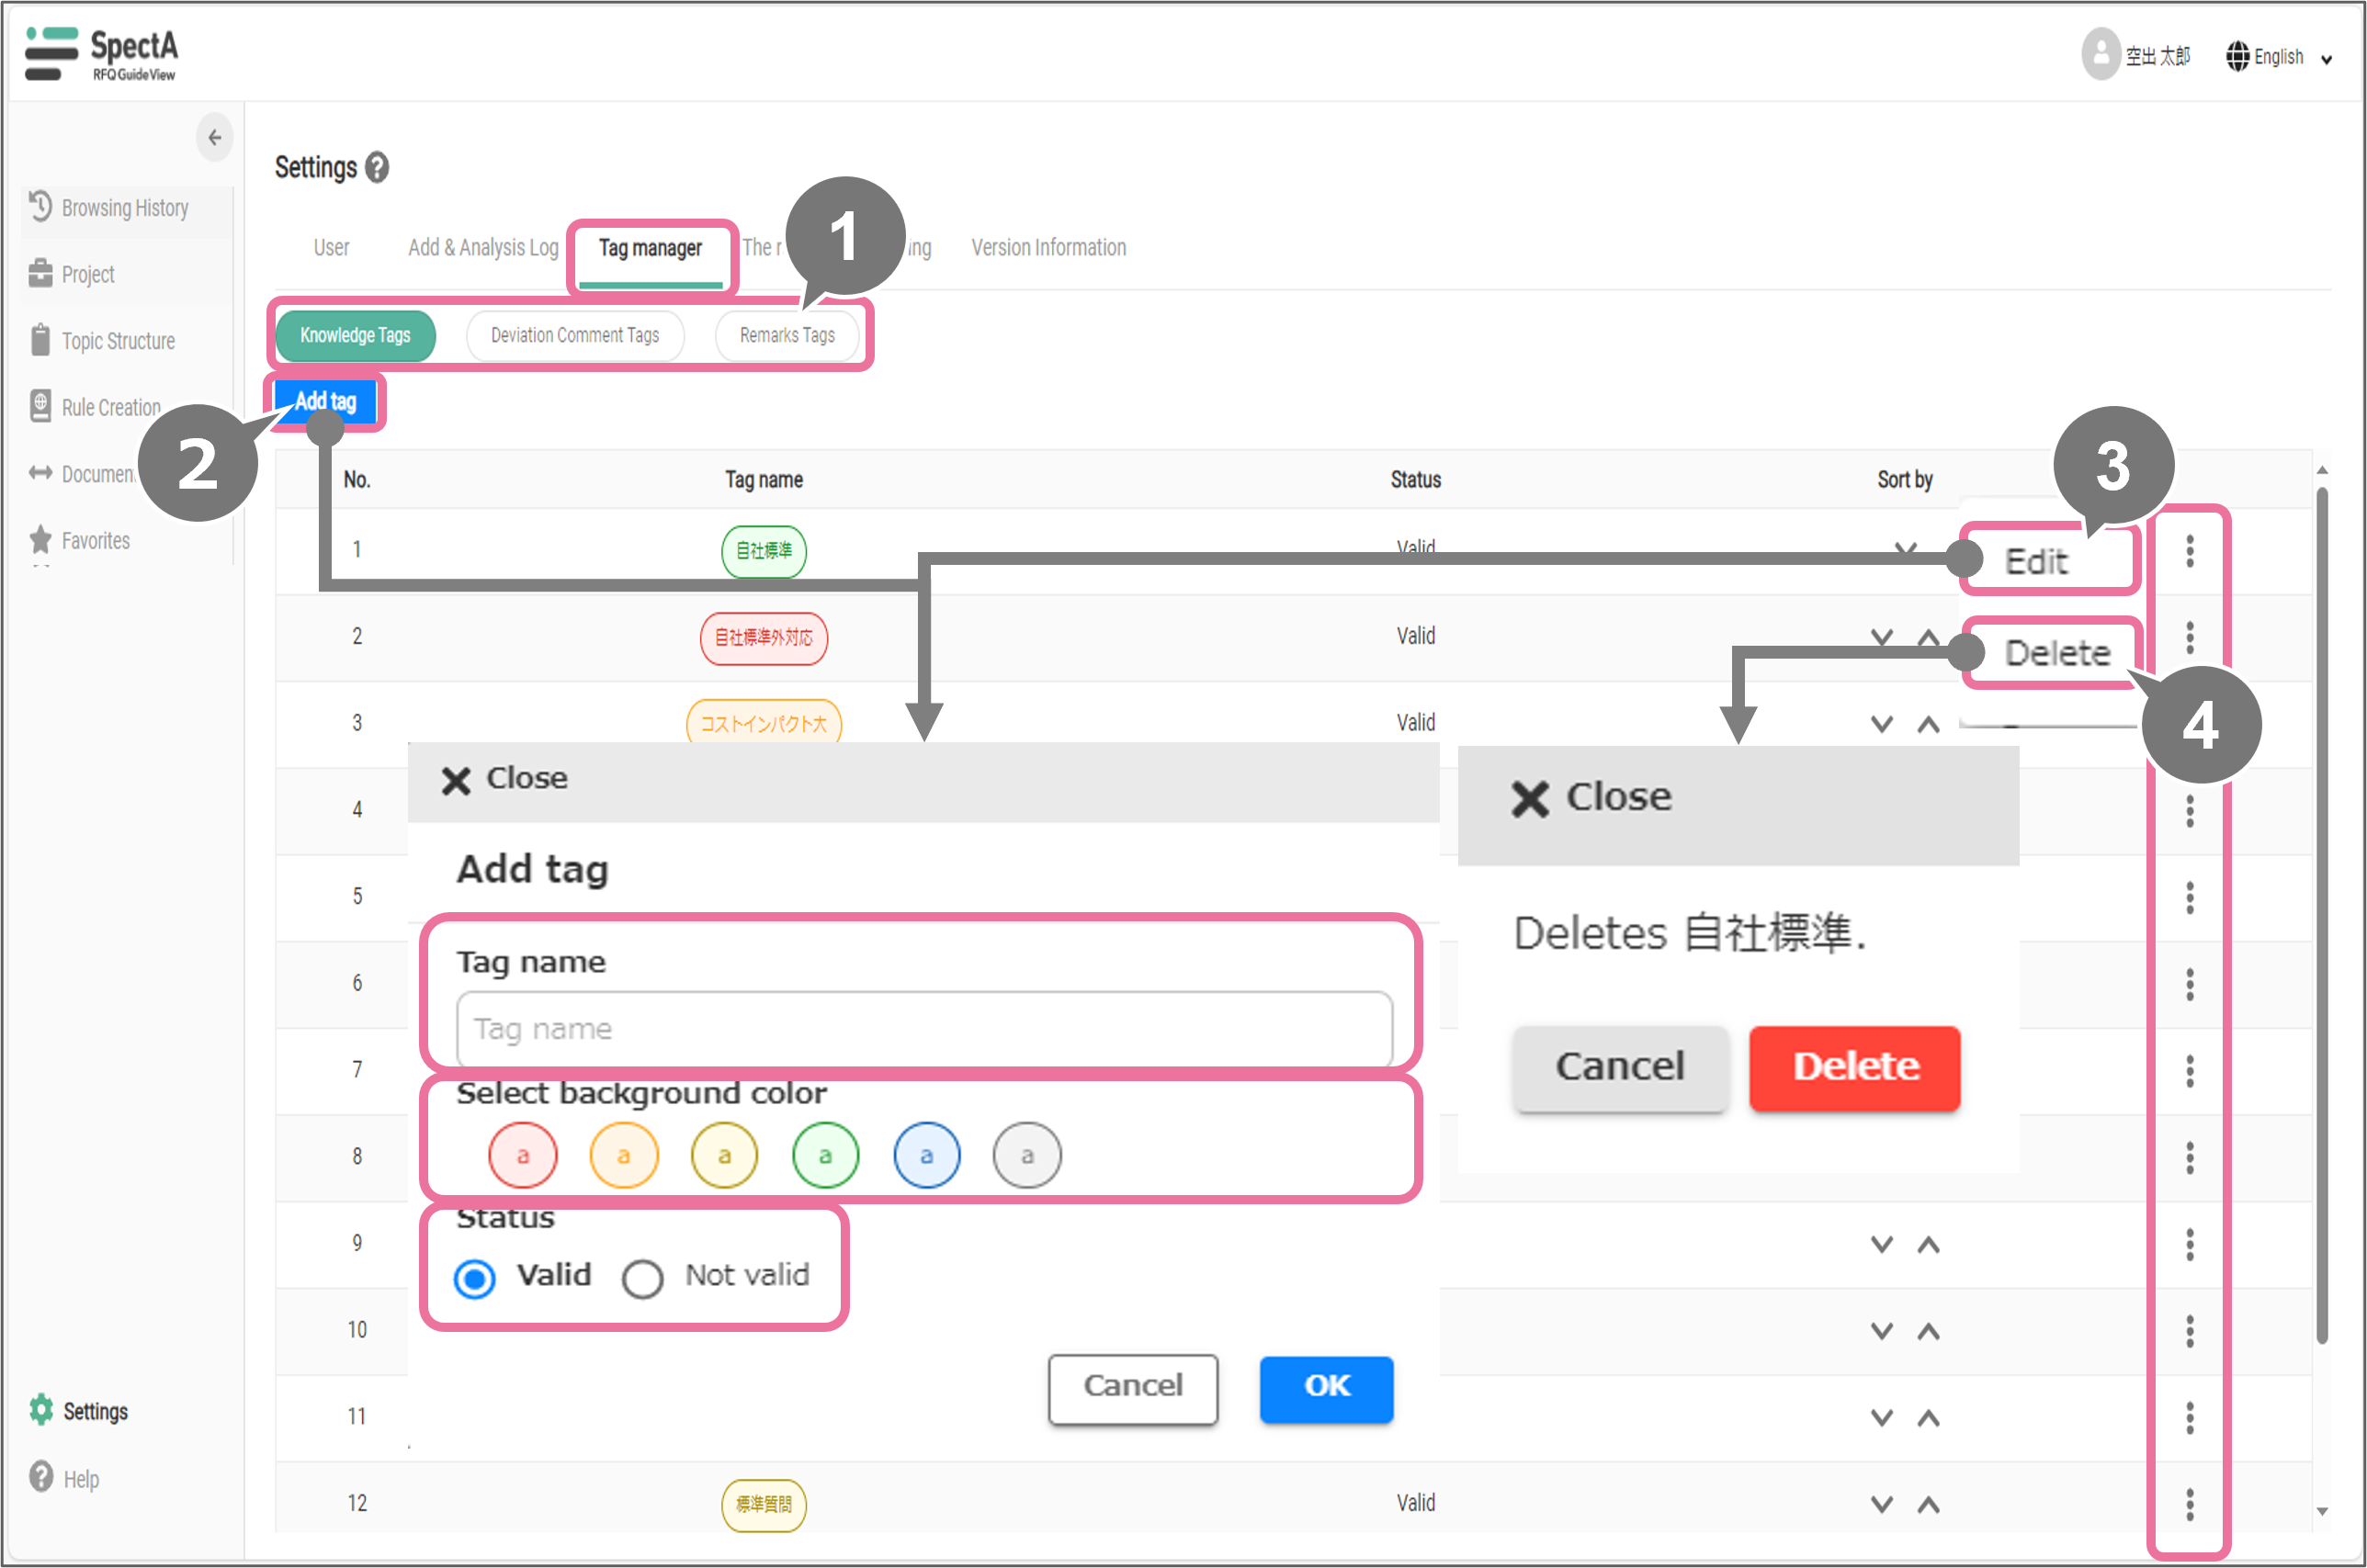
Task: Open Favorites star icon in sidebar
Action: pyautogui.click(x=40, y=540)
